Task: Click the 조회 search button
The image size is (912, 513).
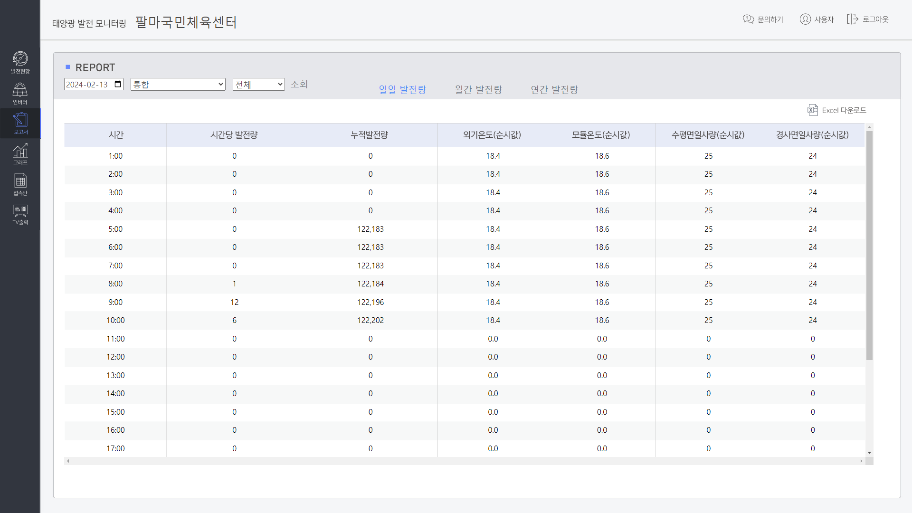Action: pyautogui.click(x=299, y=84)
